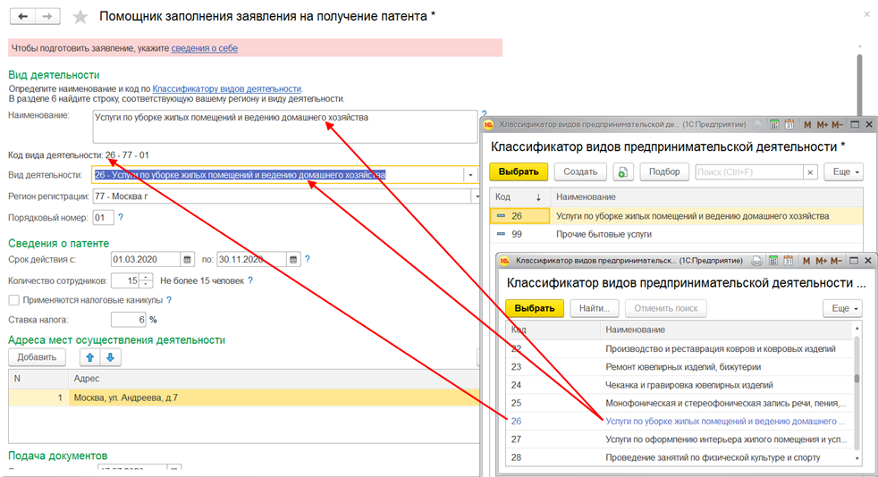Click M memory button in upper Классификатор window
The width and height of the screenshot is (878, 477).
(807, 125)
